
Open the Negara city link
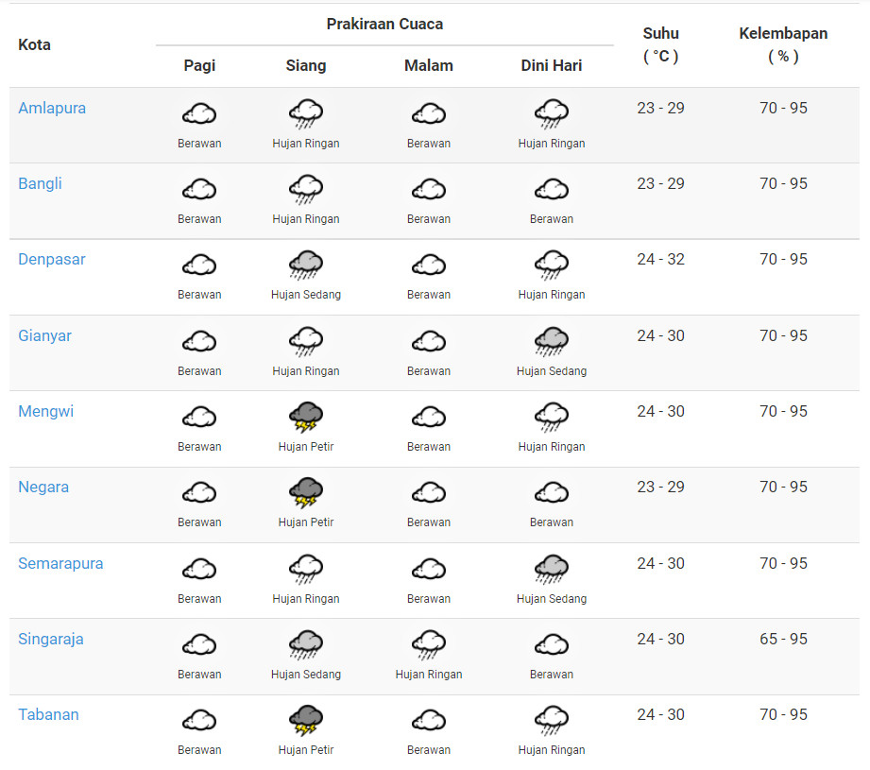pyautogui.click(x=43, y=487)
